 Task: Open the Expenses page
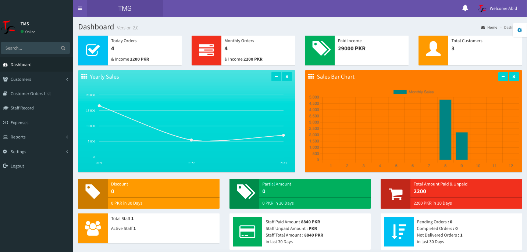pyautogui.click(x=36, y=123)
